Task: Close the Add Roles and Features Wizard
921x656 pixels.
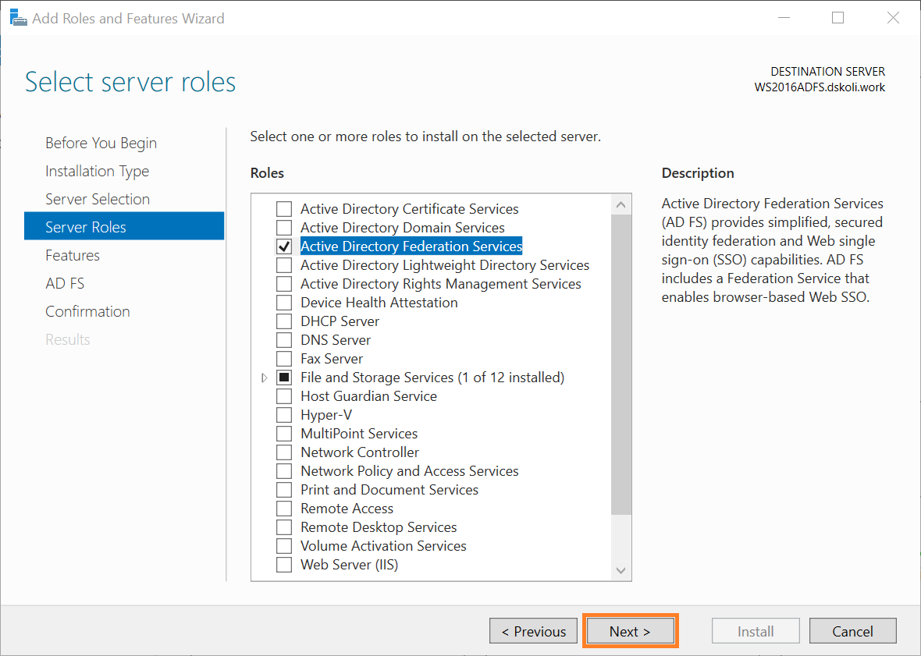Action: (893, 18)
